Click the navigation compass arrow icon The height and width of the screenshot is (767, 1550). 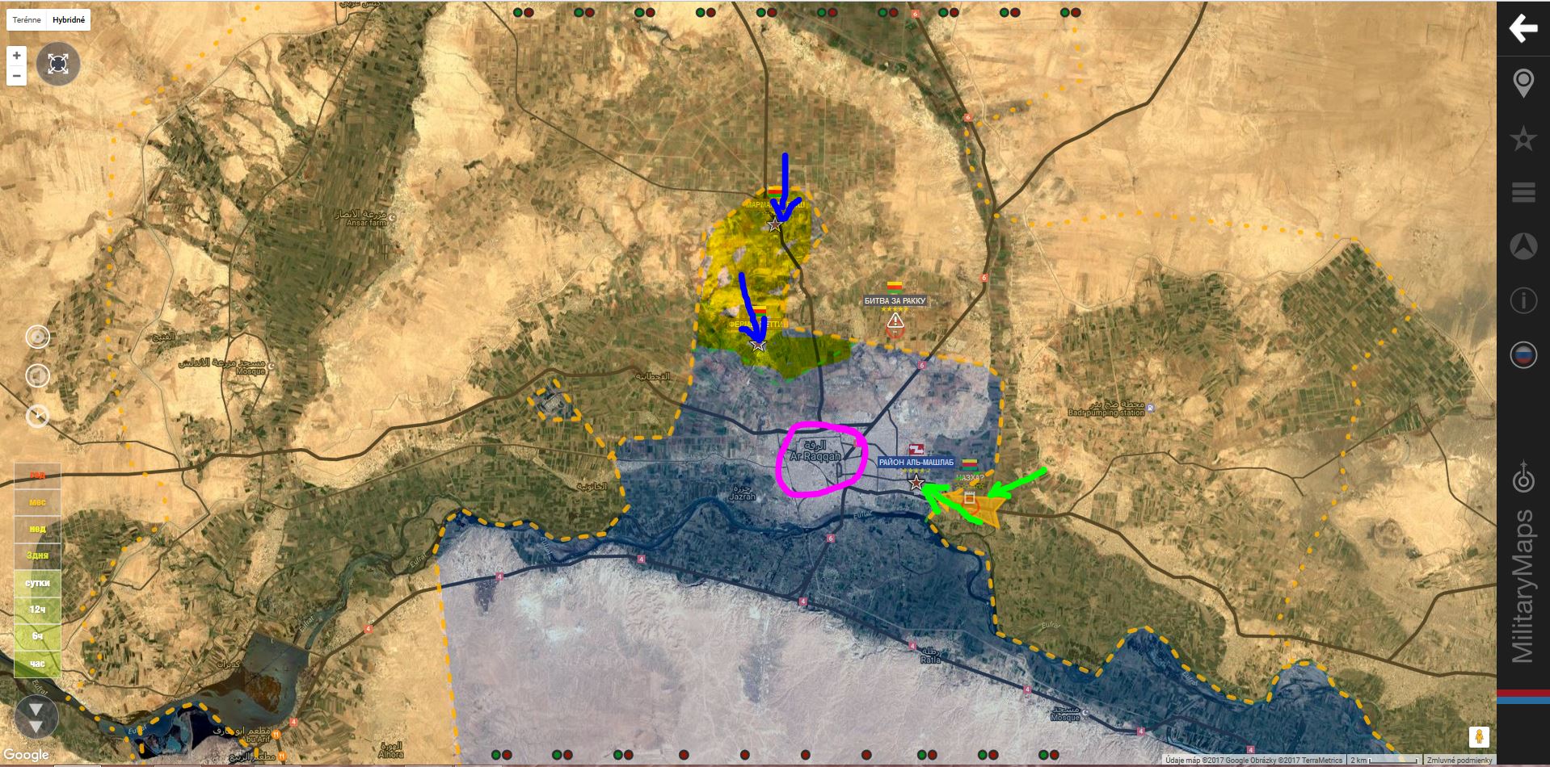1523,246
